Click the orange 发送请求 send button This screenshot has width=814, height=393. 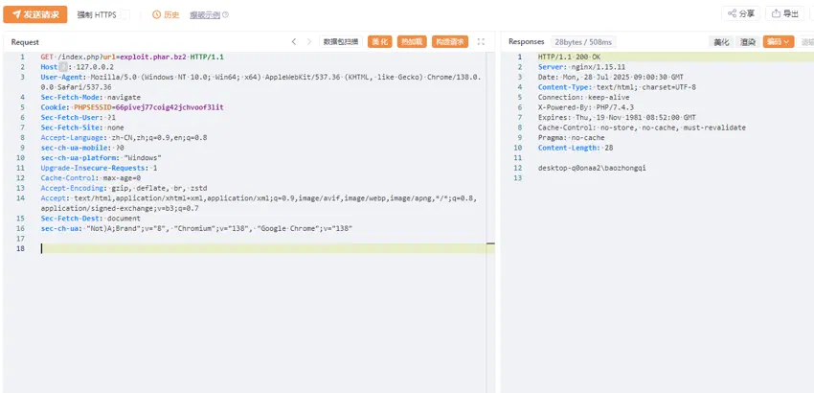tap(35, 14)
